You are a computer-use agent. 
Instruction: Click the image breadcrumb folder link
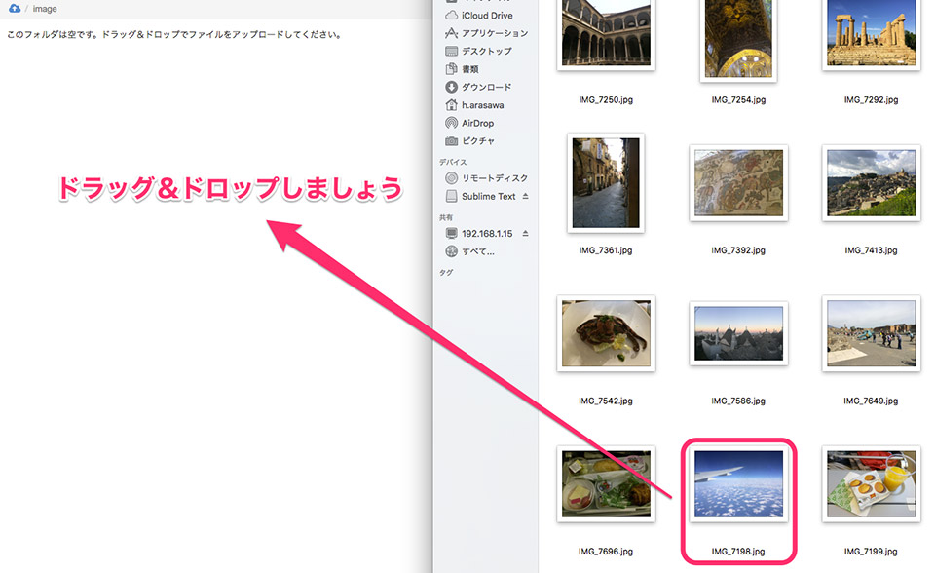pyautogui.click(x=45, y=9)
